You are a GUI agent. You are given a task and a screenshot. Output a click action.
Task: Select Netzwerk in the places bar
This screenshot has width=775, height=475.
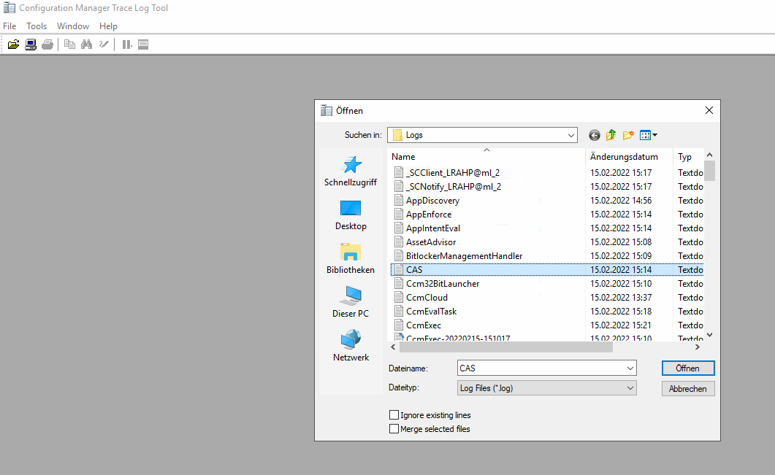(351, 346)
